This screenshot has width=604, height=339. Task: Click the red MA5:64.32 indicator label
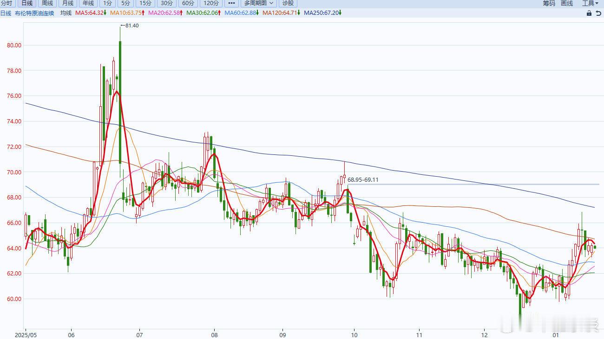click(x=91, y=13)
